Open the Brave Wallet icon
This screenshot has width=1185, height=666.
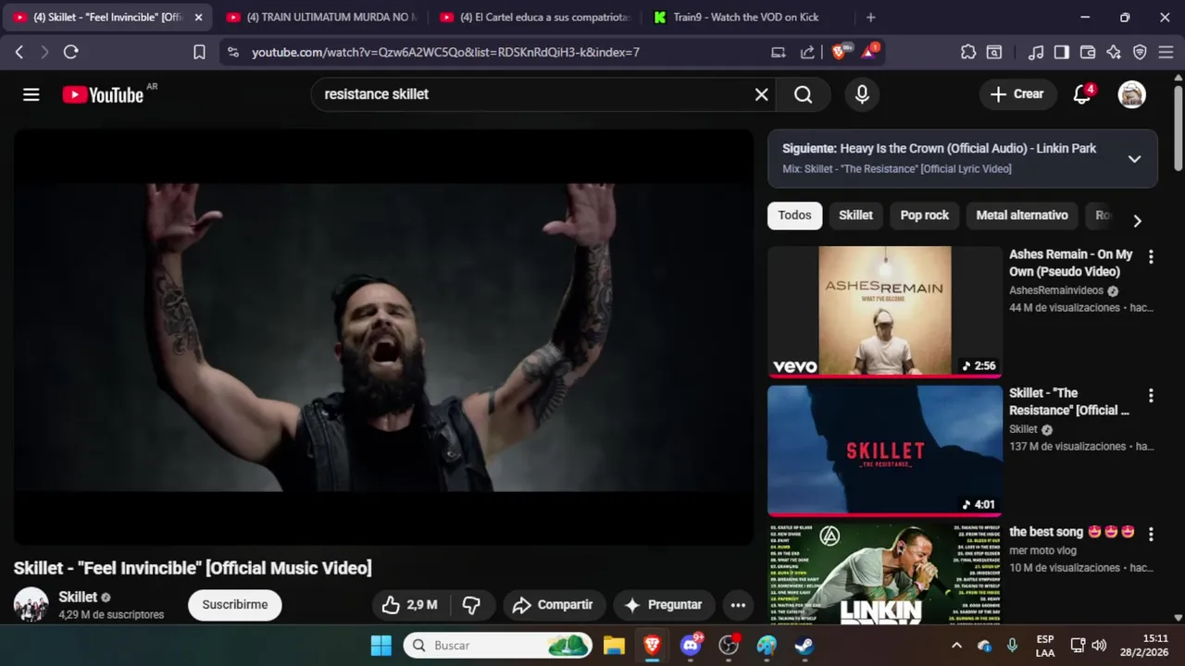click(1088, 53)
